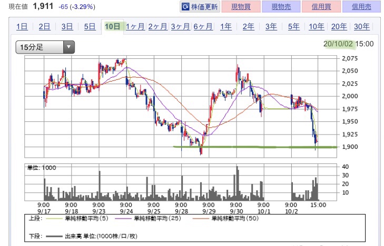Viewport: 384px width, 246px height.
Task: Click the 上段: legend label
Action: click(x=35, y=218)
